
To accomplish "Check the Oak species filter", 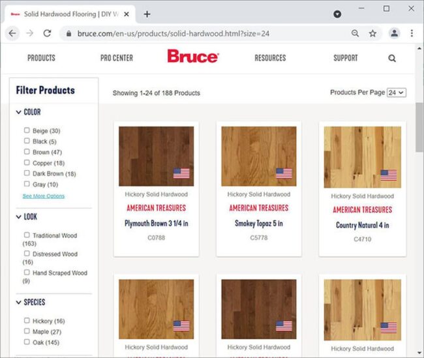I will tap(27, 342).
